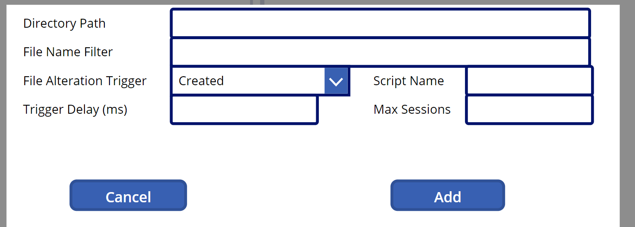The height and width of the screenshot is (227, 635).
Task: Select the Trigger Delay (ms) input box
Action: 244,110
